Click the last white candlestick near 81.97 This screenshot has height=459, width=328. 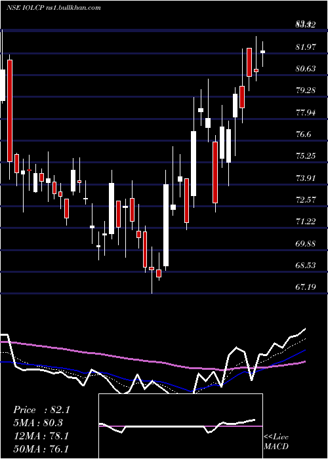(x=262, y=52)
